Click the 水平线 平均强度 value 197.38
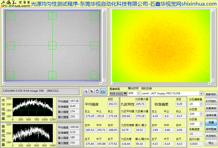The height and width of the screenshot is (148, 218). coord(74,101)
